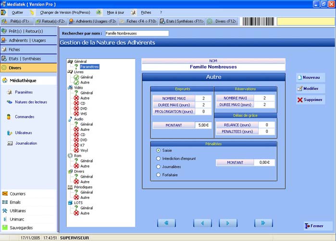Toggle green check for Livres Autre
The width and height of the screenshot is (336, 241).
(x=76, y=82)
